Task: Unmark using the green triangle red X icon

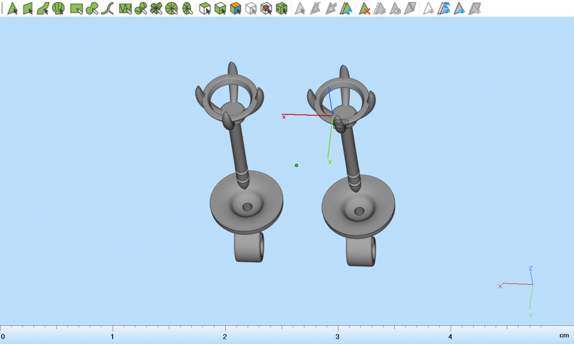Action: [x=365, y=8]
